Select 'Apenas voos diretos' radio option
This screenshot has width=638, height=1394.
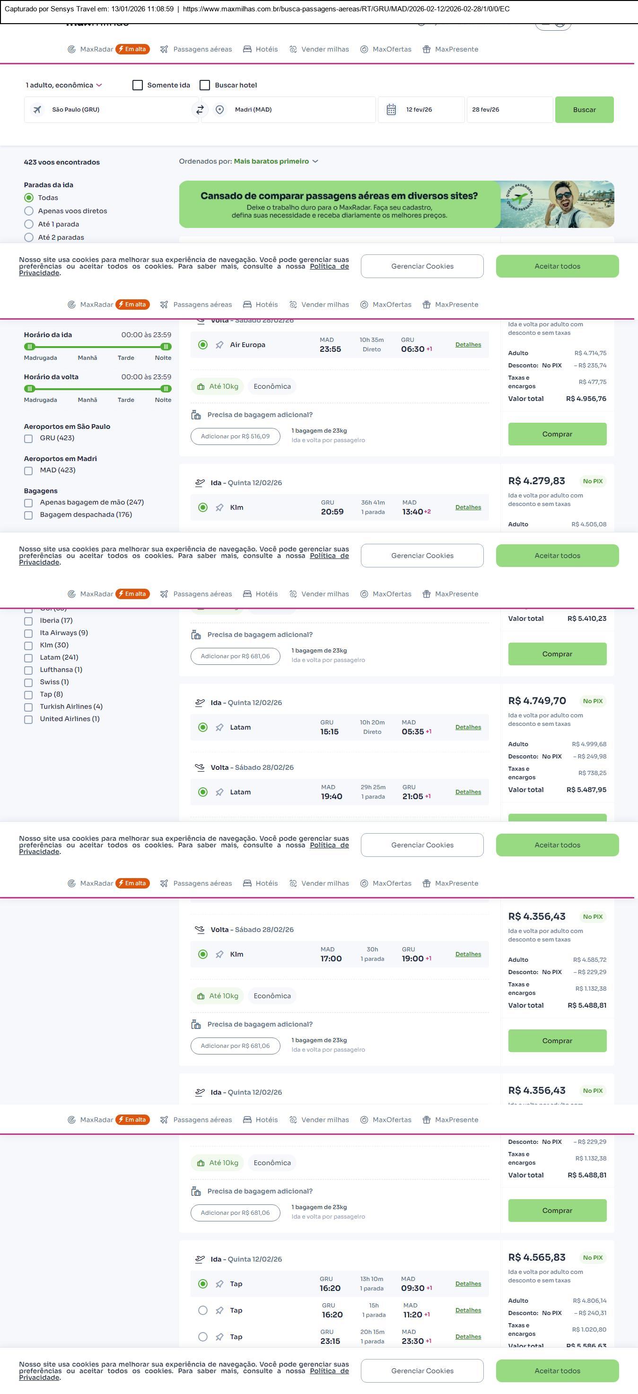(29, 211)
